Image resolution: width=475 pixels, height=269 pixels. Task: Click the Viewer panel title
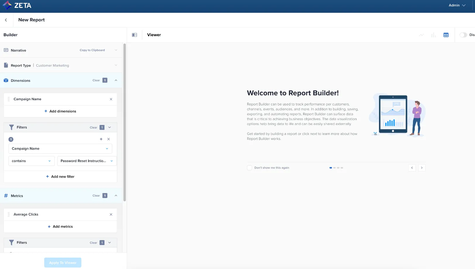click(x=154, y=35)
